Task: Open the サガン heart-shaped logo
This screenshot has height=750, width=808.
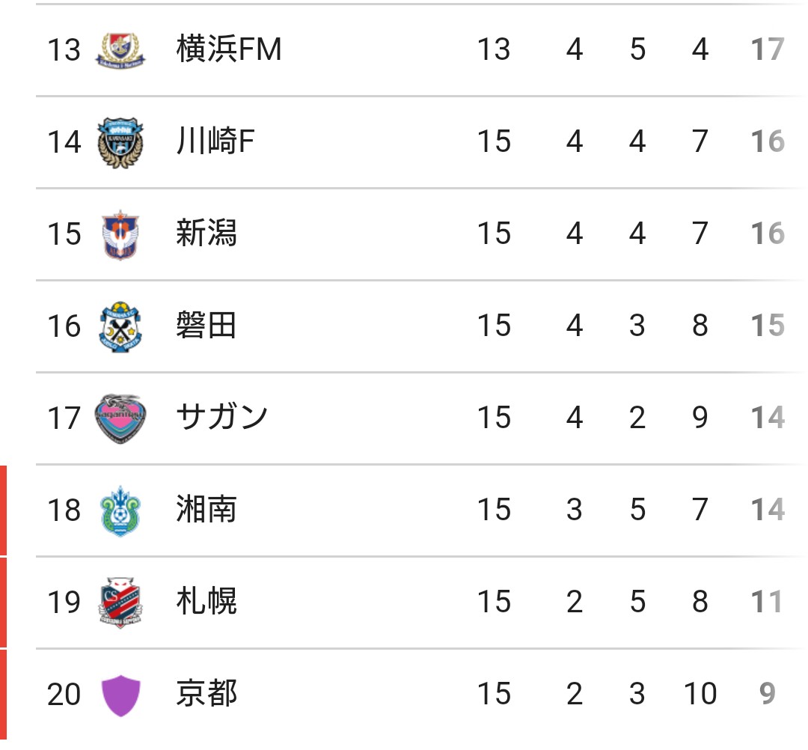Action: [120, 418]
